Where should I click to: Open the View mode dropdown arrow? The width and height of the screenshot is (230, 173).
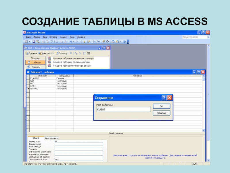pyautogui.click(x=30, y=42)
